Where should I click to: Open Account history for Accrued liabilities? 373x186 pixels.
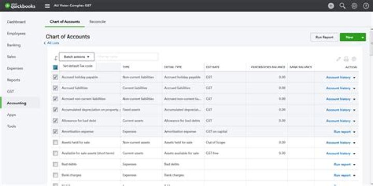click(x=338, y=88)
